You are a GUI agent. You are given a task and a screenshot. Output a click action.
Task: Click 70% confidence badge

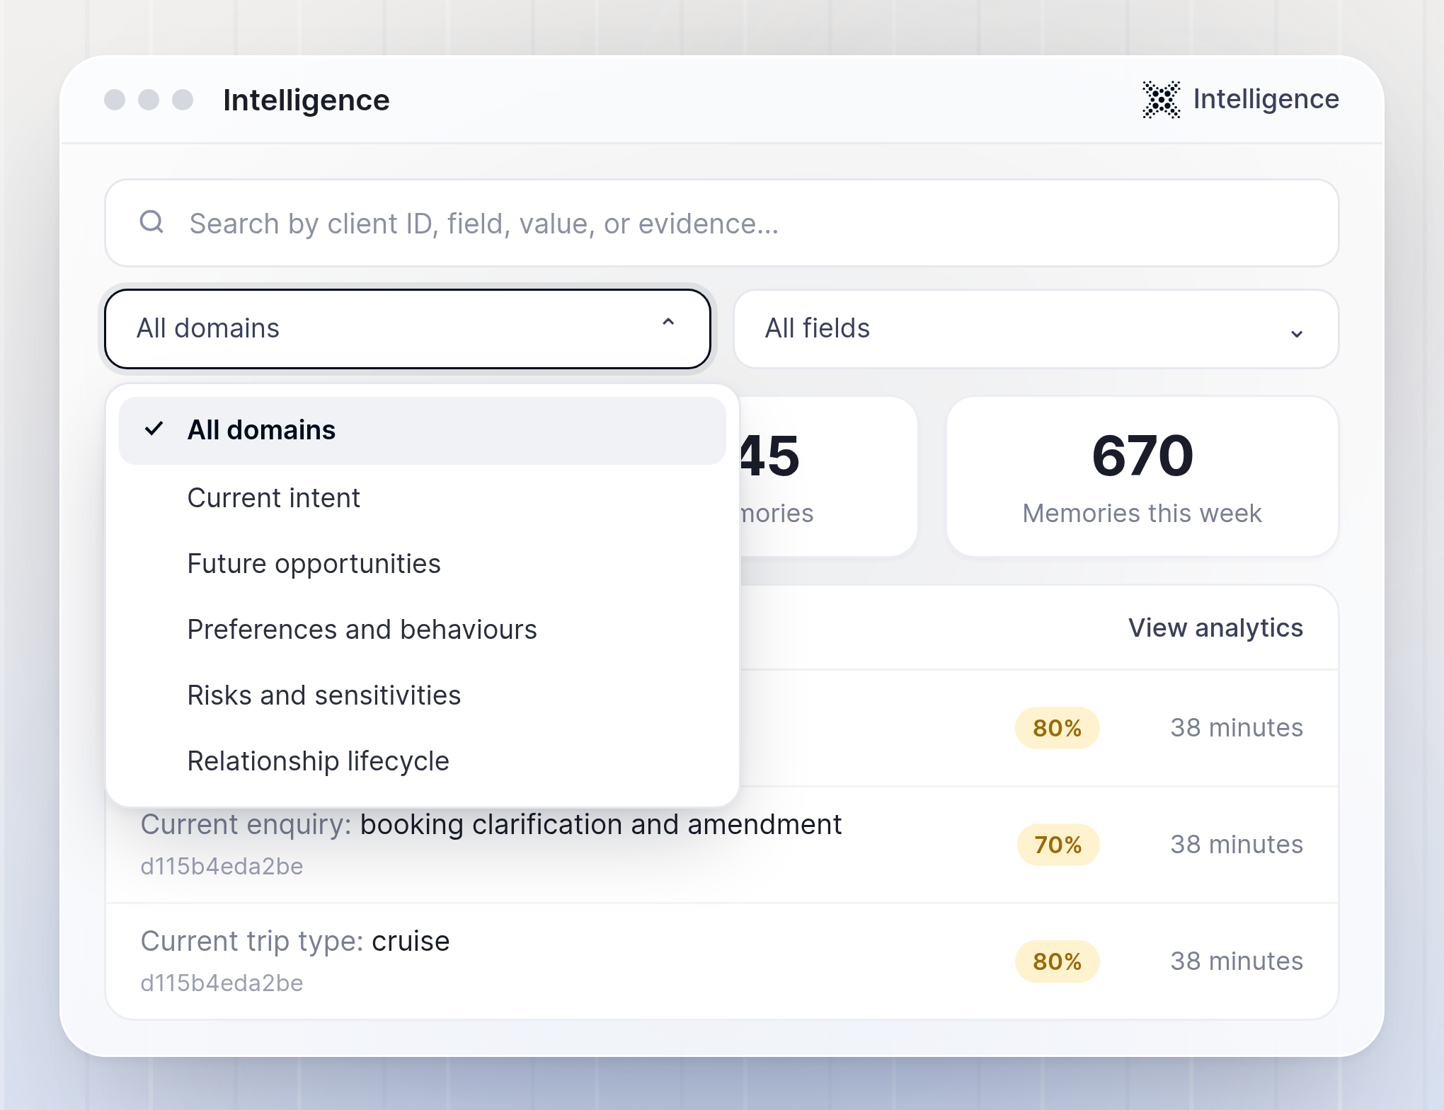1058,845
